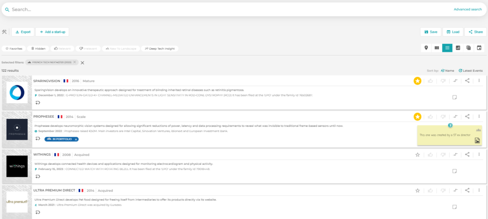Open more options for SparingVision

coord(479,81)
